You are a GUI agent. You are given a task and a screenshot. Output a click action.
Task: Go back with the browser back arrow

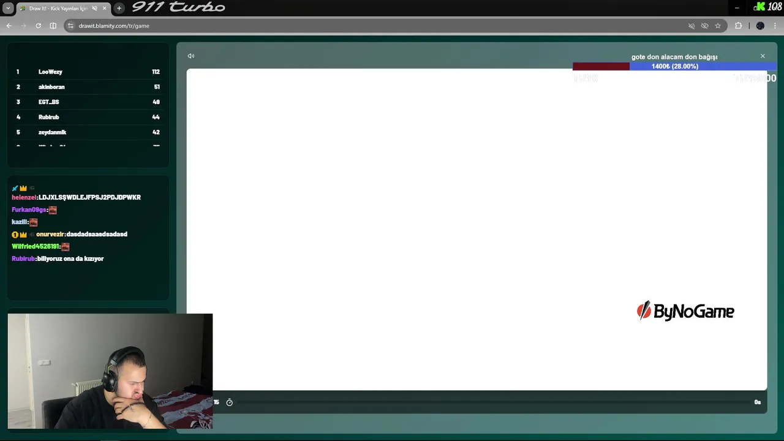click(x=9, y=26)
